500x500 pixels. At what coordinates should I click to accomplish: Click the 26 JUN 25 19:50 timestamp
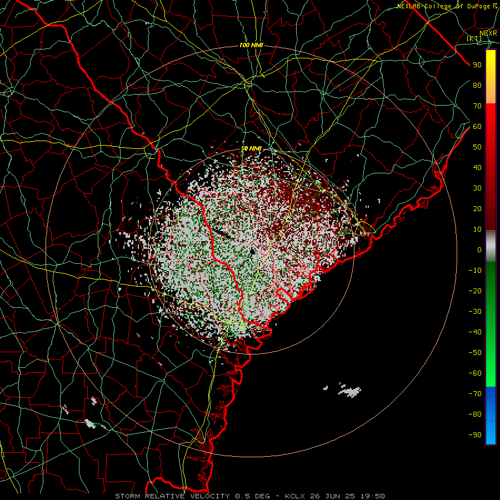click(x=347, y=496)
